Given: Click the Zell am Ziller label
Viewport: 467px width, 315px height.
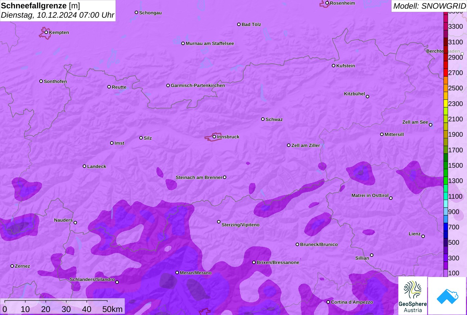Looking at the screenshot, I should pos(306,145).
